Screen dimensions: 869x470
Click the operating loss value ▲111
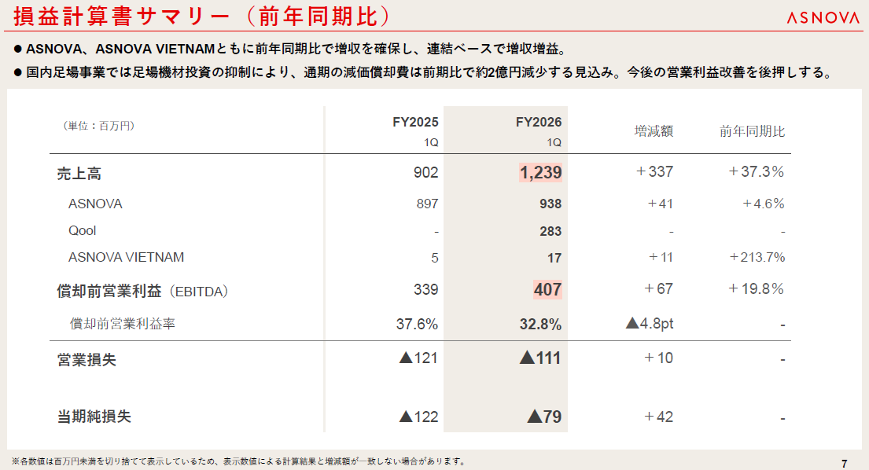pos(540,358)
